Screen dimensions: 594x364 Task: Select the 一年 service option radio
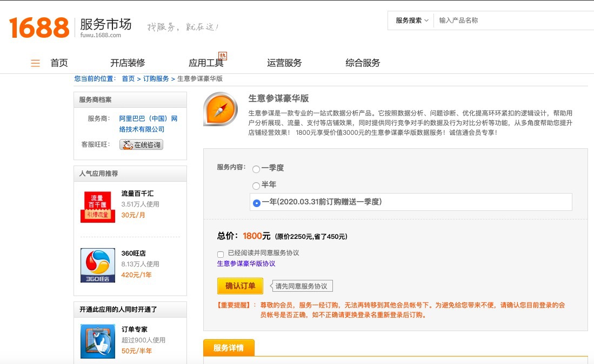click(x=257, y=203)
